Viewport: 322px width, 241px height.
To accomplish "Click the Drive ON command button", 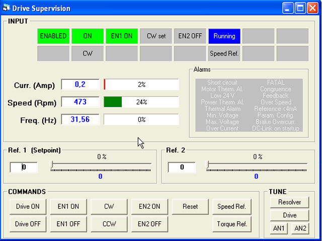I will tap(28, 206).
